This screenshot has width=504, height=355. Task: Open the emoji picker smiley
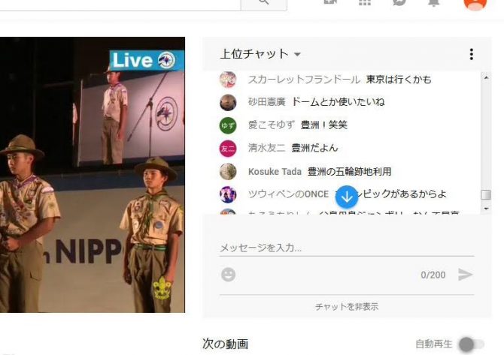coord(228,275)
